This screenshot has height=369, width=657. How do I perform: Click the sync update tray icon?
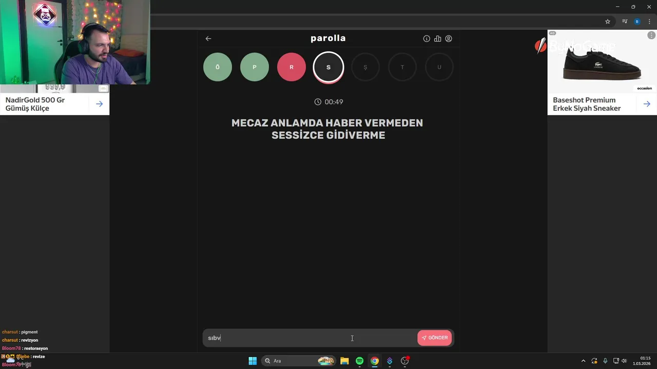tap(594, 361)
